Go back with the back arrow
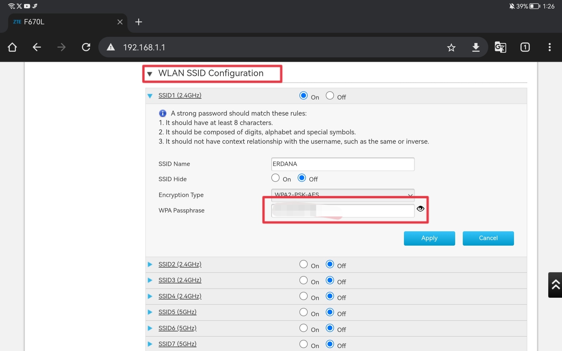Image resolution: width=562 pixels, height=351 pixels. click(37, 47)
